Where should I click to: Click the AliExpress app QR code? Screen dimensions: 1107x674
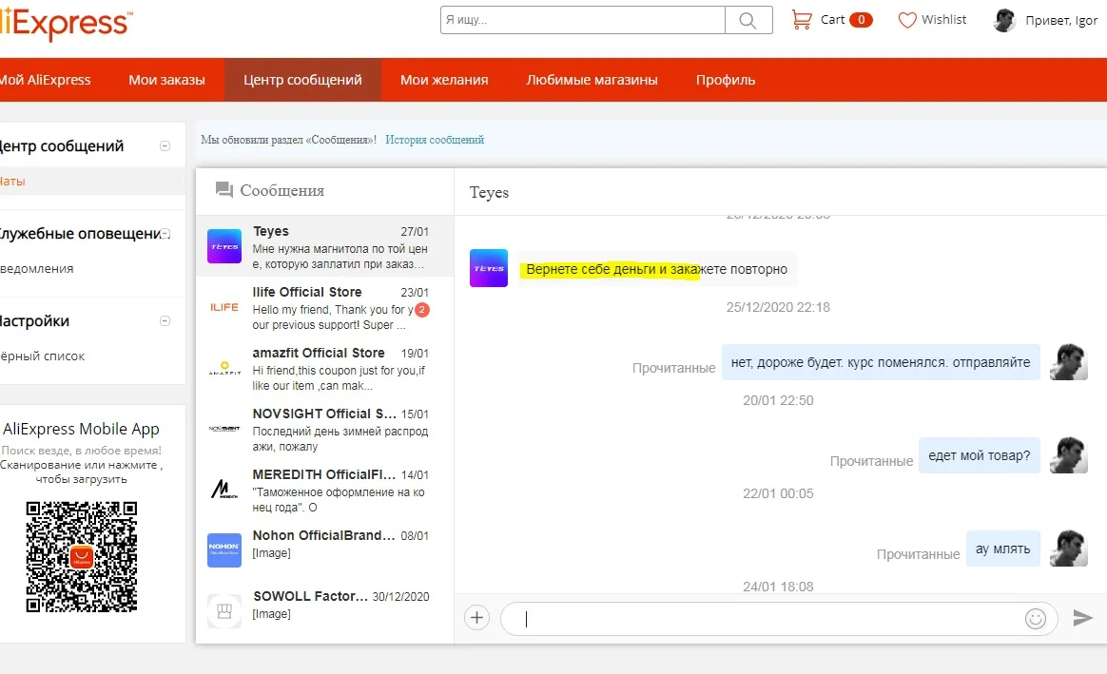click(81, 557)
